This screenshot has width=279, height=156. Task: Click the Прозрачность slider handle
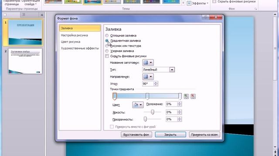[145, 119]
